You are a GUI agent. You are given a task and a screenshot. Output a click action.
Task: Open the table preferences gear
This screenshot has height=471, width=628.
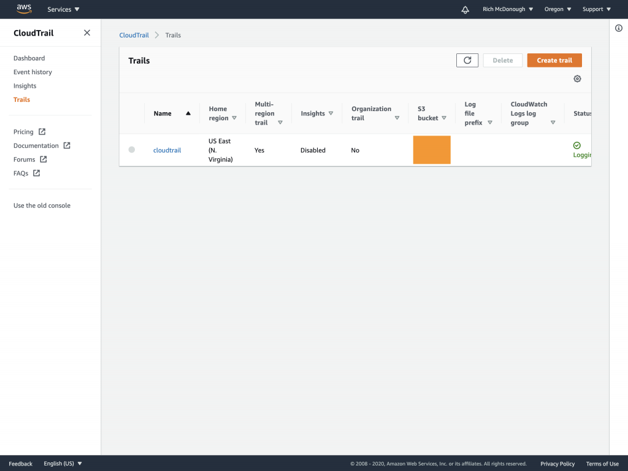(576, 78)
